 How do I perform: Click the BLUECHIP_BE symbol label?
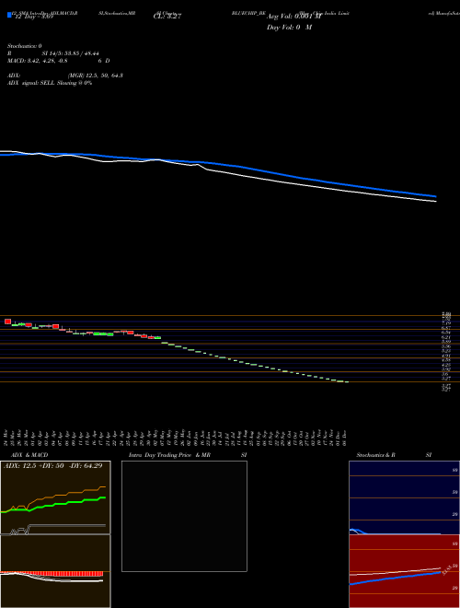[x=248, y=13]
